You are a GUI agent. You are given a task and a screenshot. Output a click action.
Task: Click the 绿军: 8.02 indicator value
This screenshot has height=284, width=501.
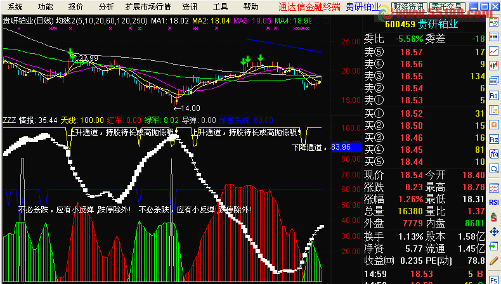coord(162,120)
